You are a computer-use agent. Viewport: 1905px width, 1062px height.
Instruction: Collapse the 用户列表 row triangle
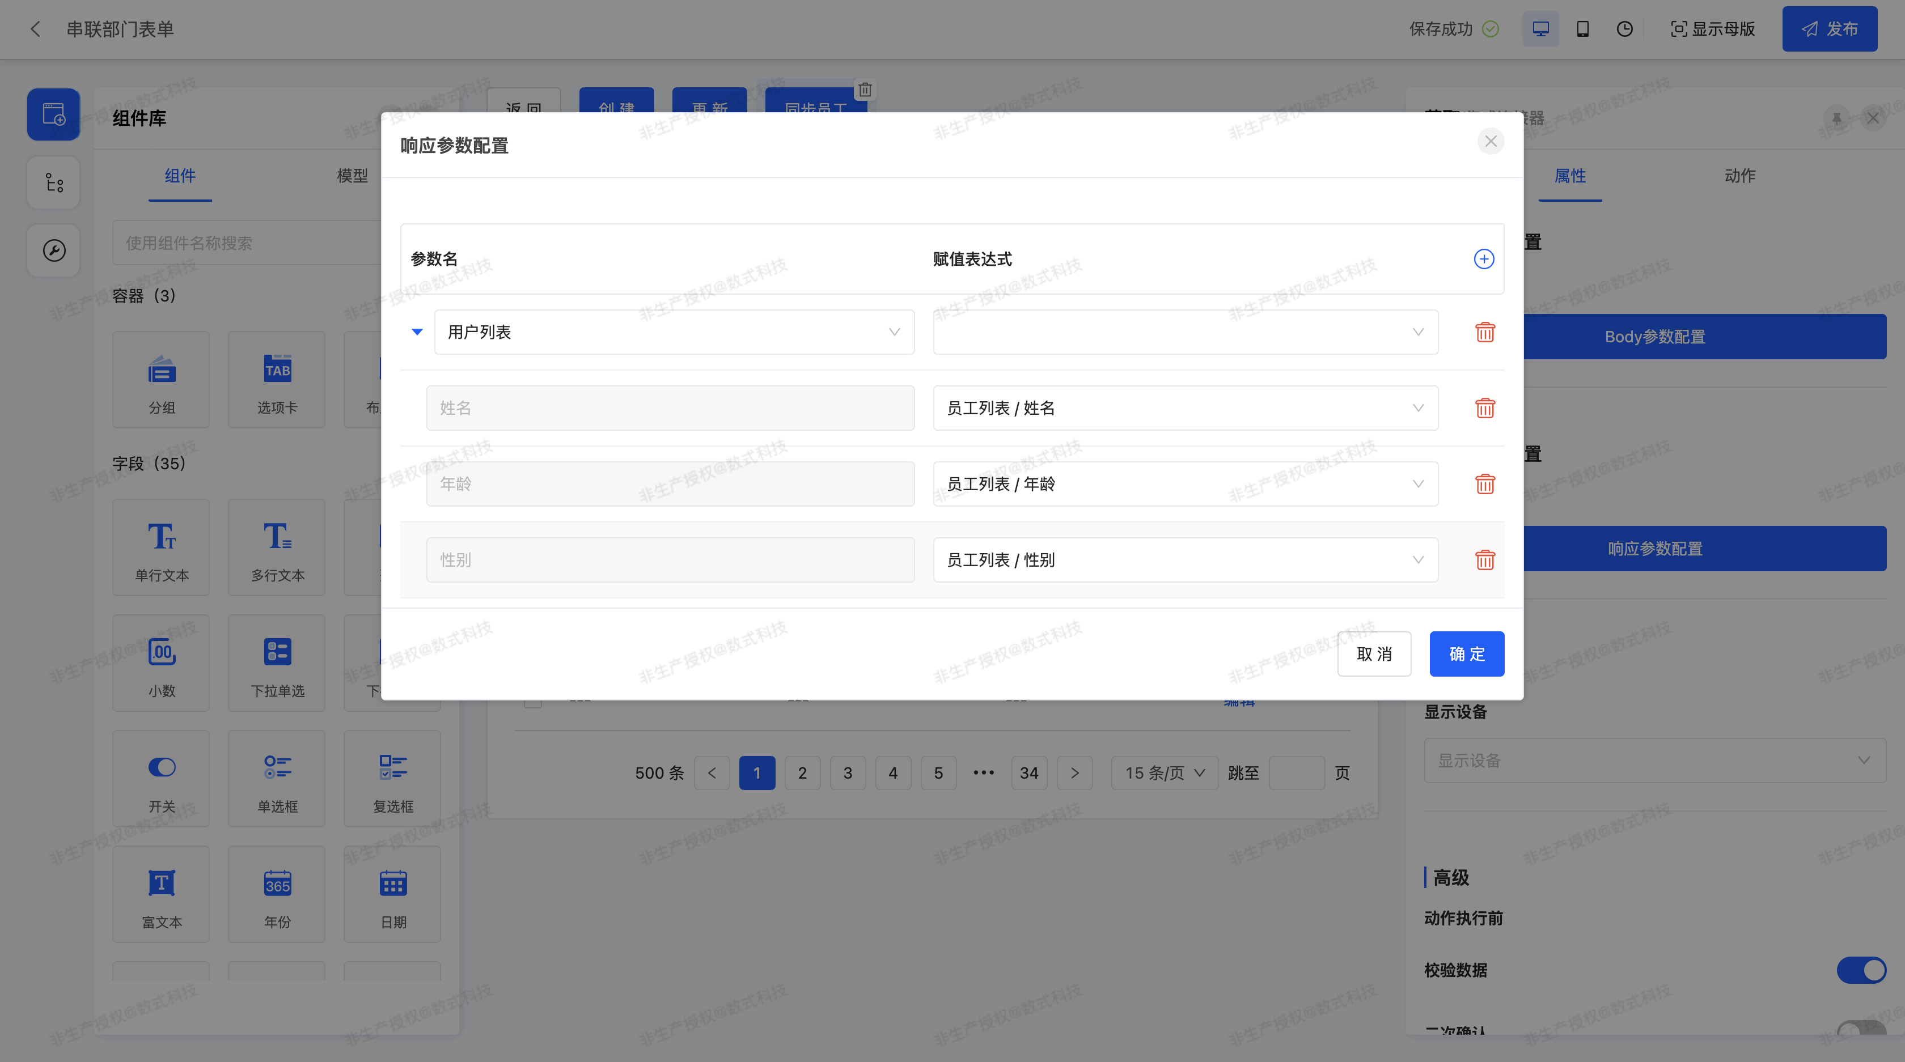pyautogui.click(x=417, y=332)
